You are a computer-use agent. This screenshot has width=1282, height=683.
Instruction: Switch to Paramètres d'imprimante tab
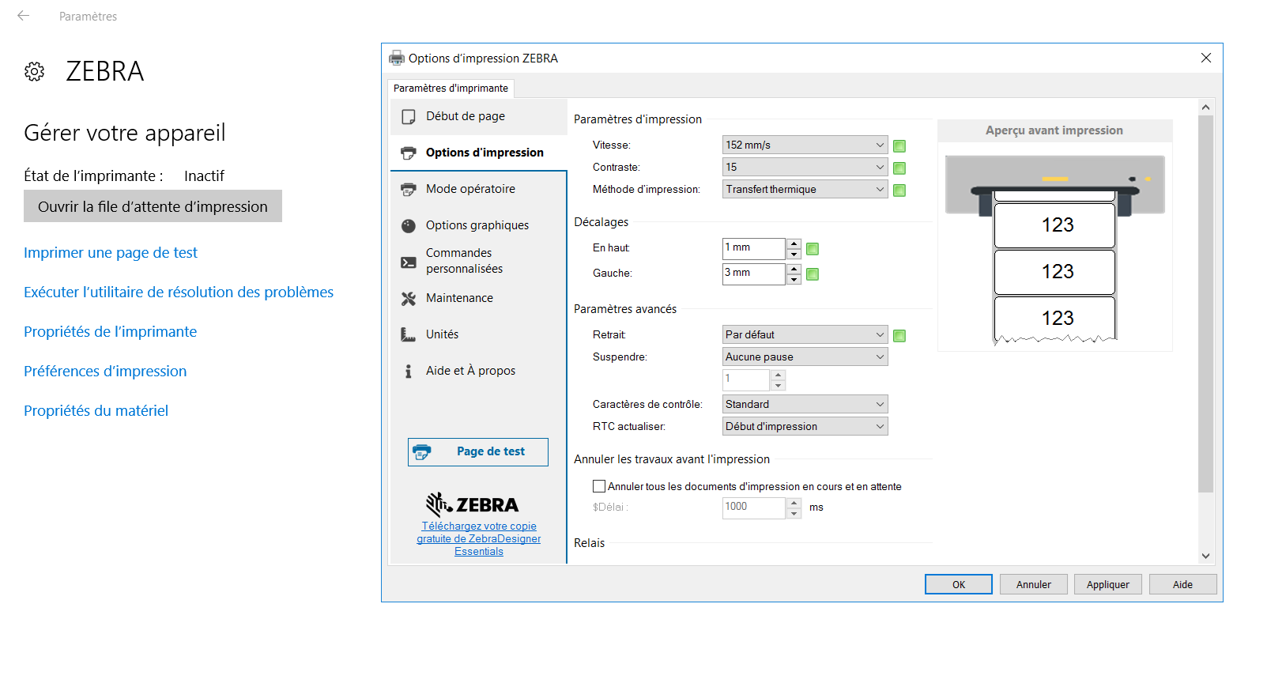451,89
